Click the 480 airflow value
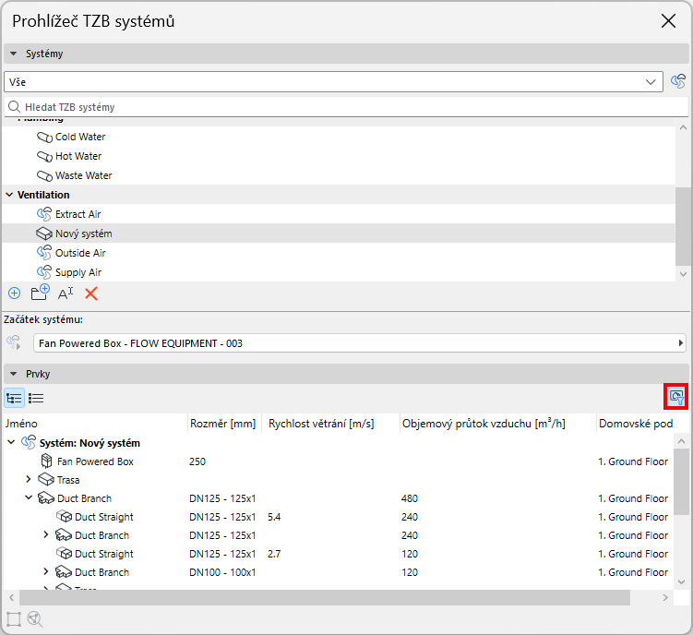The height and width of the screenshot is (635, 693). pyautogui.click(x=410, y=498)
